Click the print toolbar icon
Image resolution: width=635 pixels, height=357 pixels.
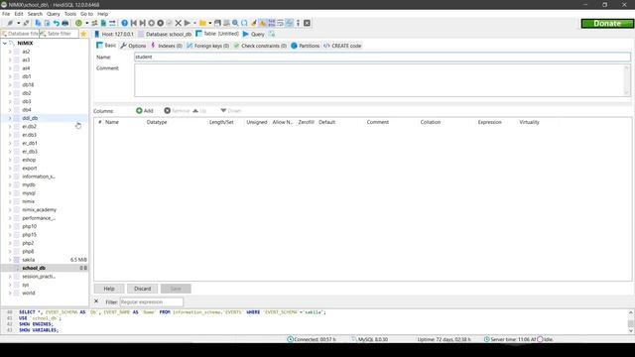click(x=64, y=23)
